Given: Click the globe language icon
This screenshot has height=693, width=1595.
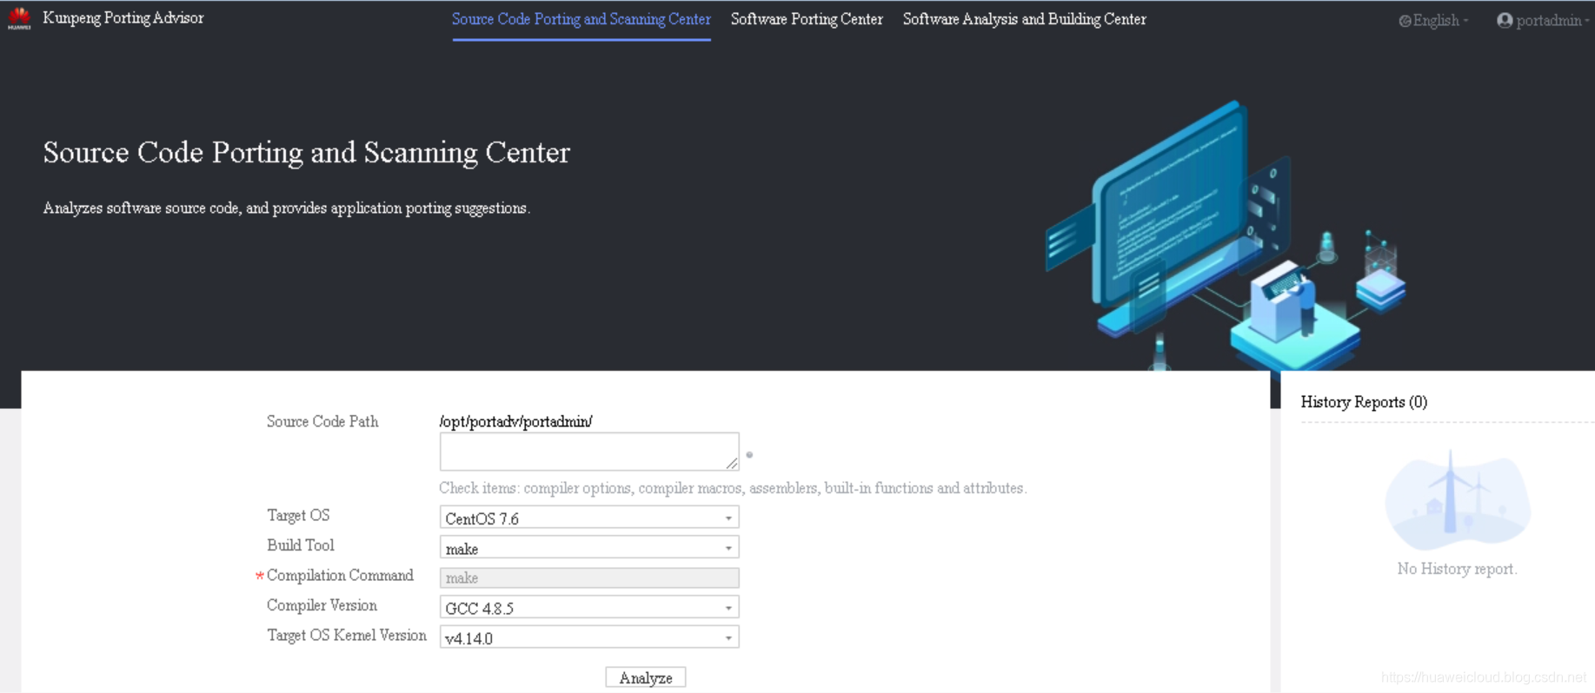Looking at the screenshot, I should point(1405,21).
